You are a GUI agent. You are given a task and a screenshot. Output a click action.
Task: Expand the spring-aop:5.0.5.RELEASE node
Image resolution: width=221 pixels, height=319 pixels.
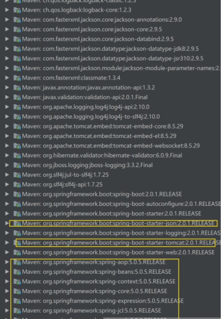pos(7,262)
